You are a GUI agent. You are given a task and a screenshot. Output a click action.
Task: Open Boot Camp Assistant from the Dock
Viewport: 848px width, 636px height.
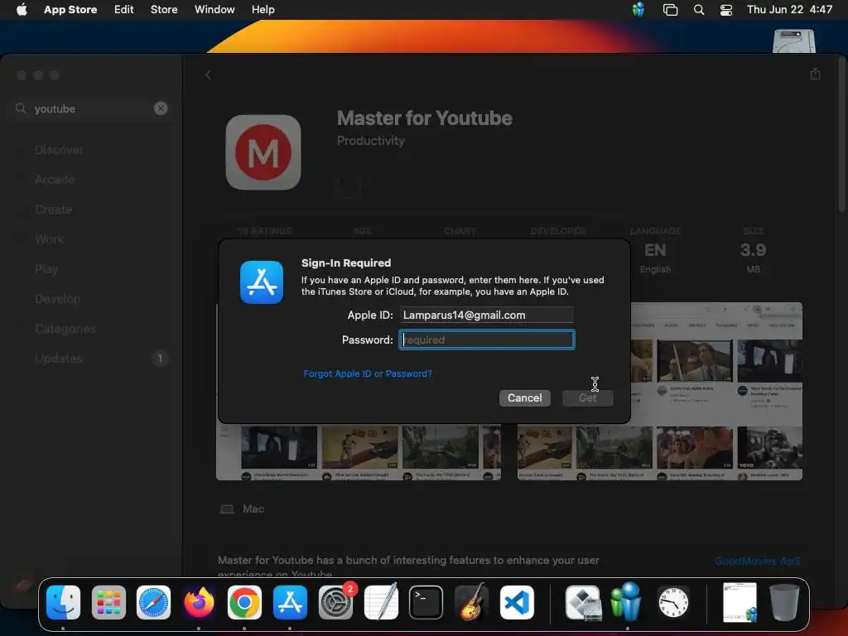583,602
